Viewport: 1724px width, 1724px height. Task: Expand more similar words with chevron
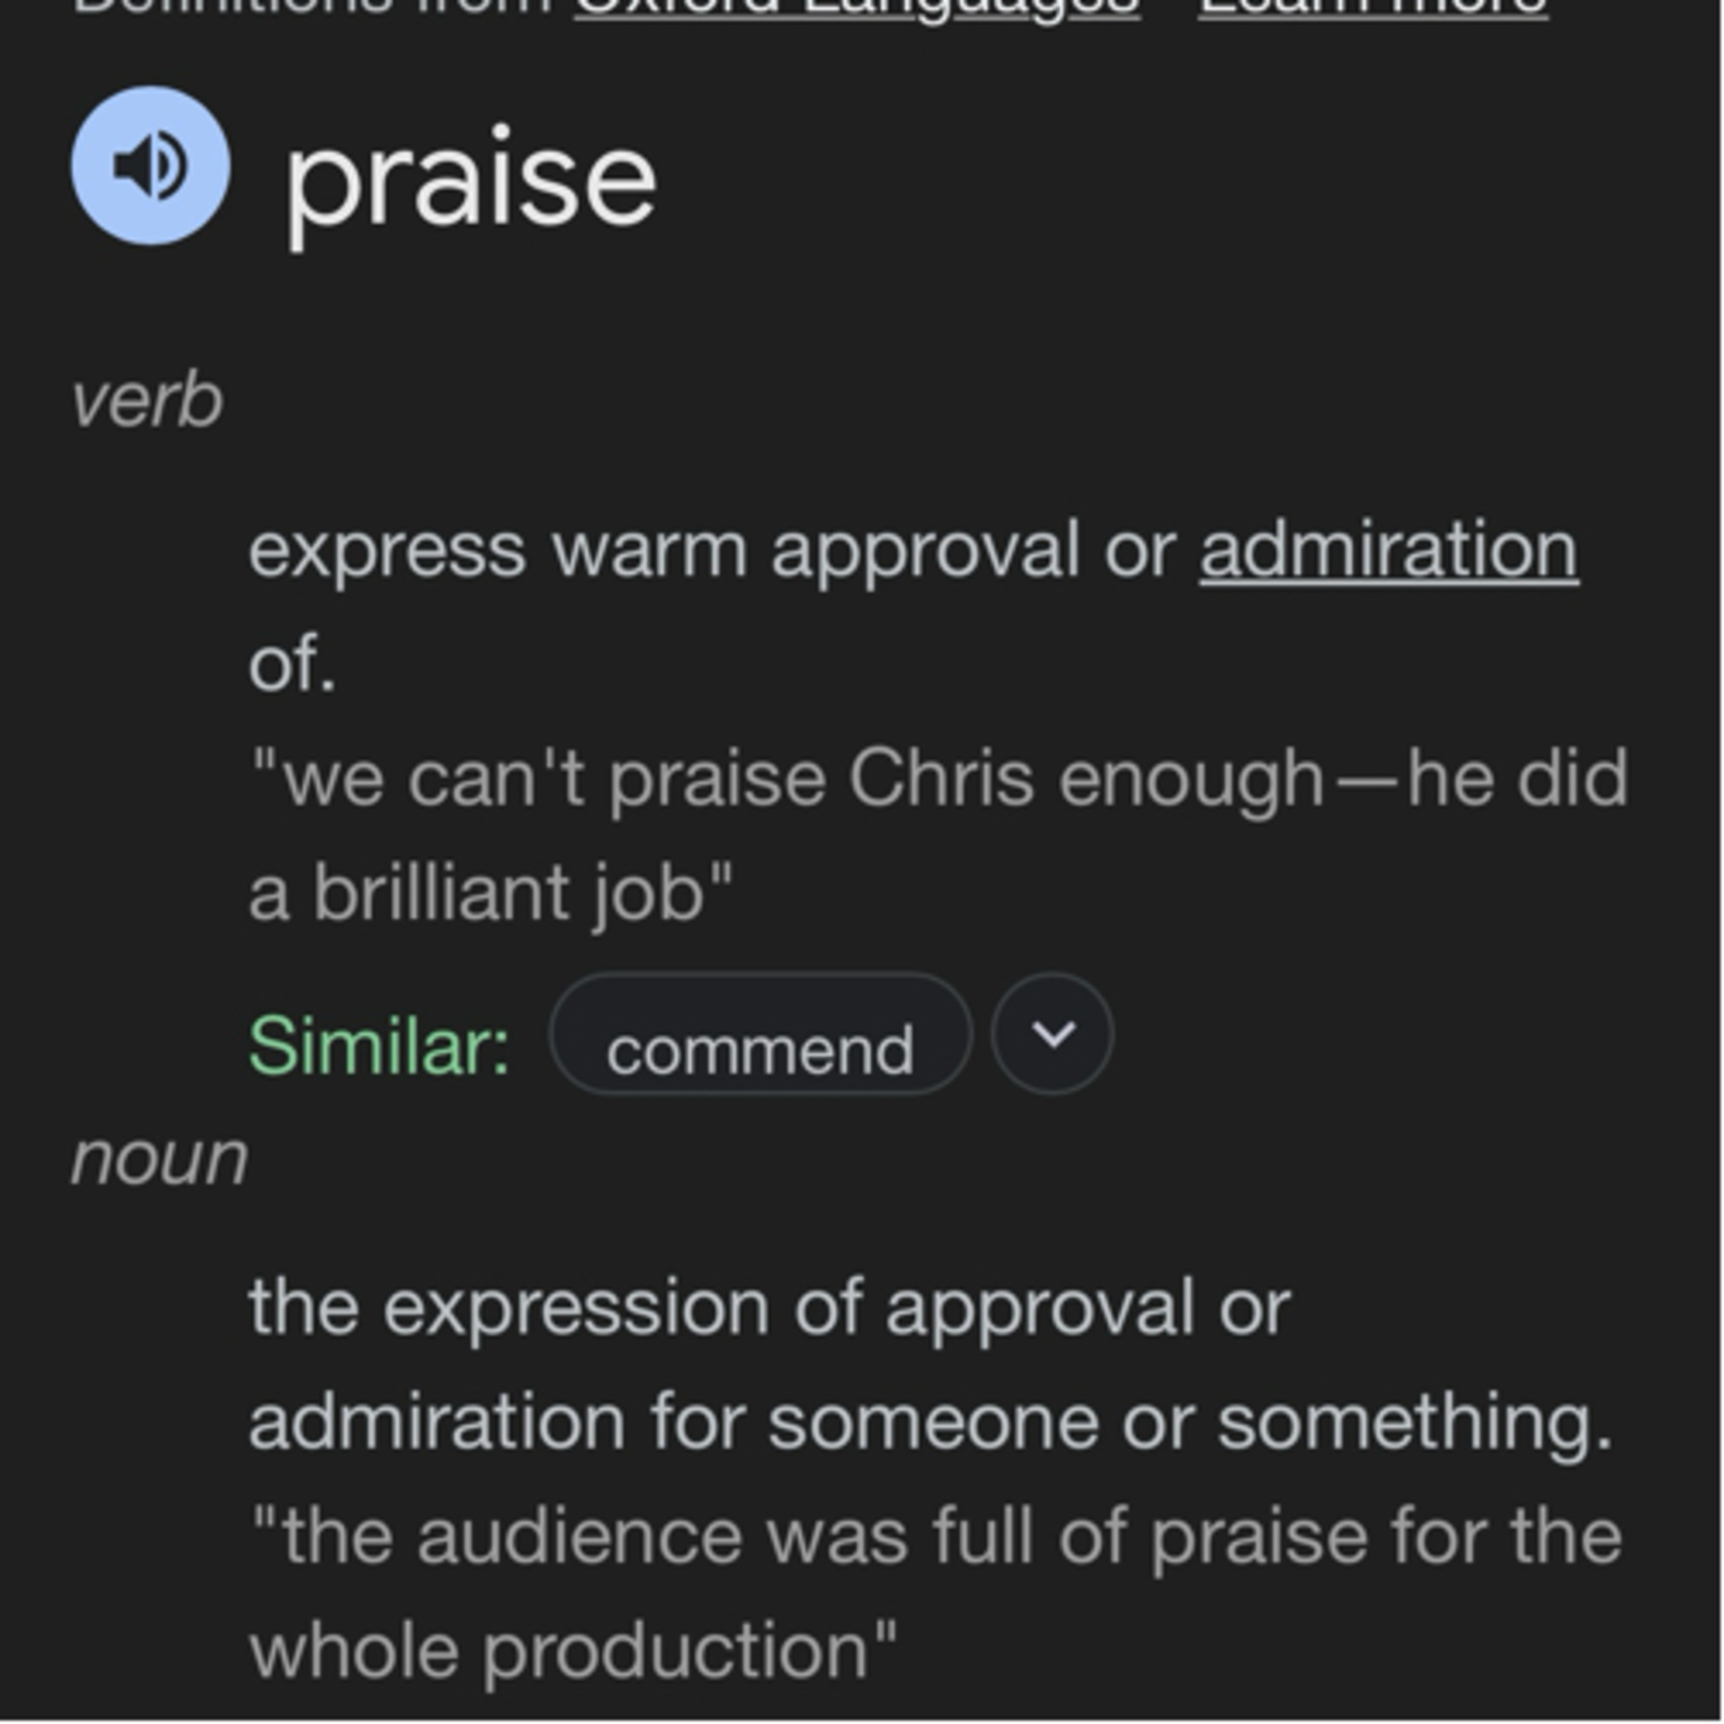pos(1052,1033)
